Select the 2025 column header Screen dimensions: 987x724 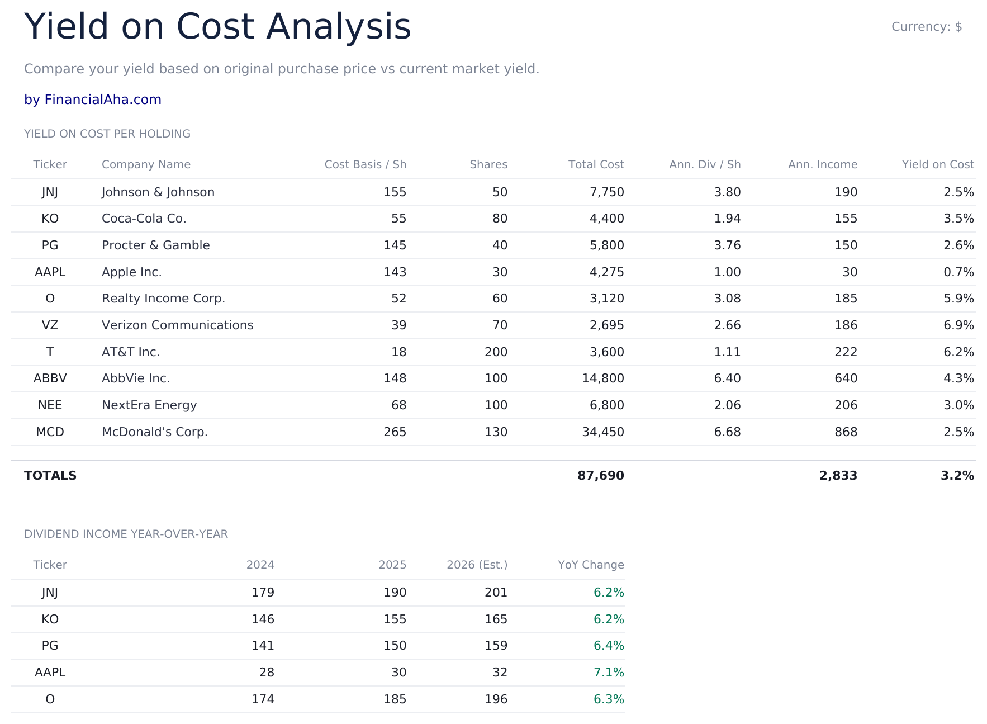(x=392, y=565)
